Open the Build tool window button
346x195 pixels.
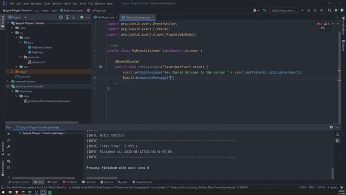click(x=123, y=182)
